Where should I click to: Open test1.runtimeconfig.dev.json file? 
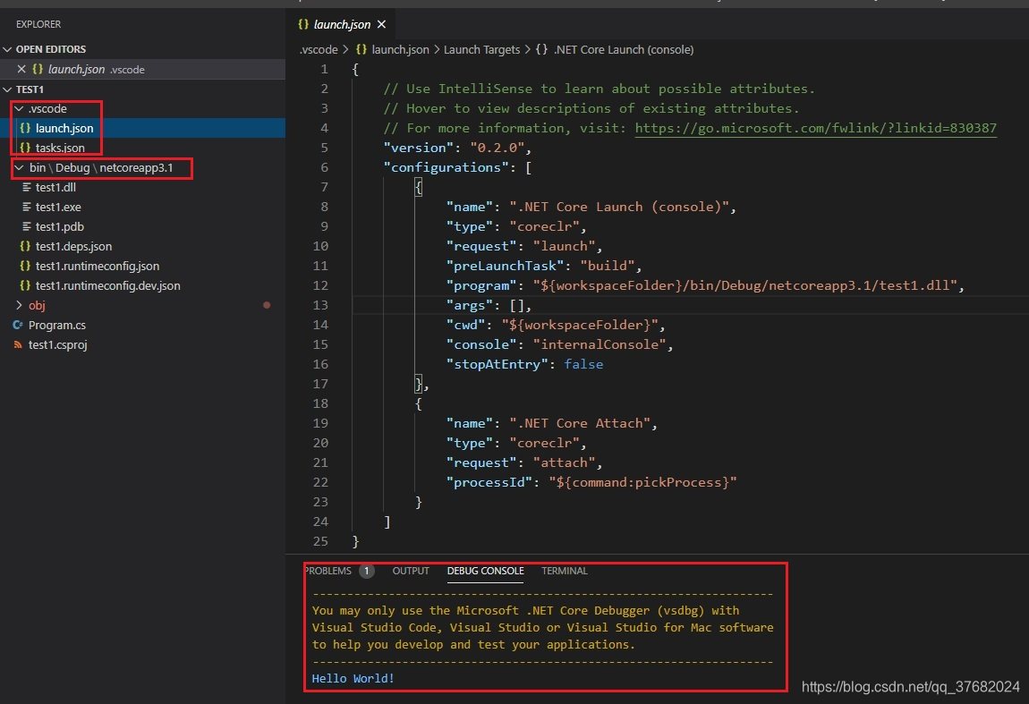107,285
